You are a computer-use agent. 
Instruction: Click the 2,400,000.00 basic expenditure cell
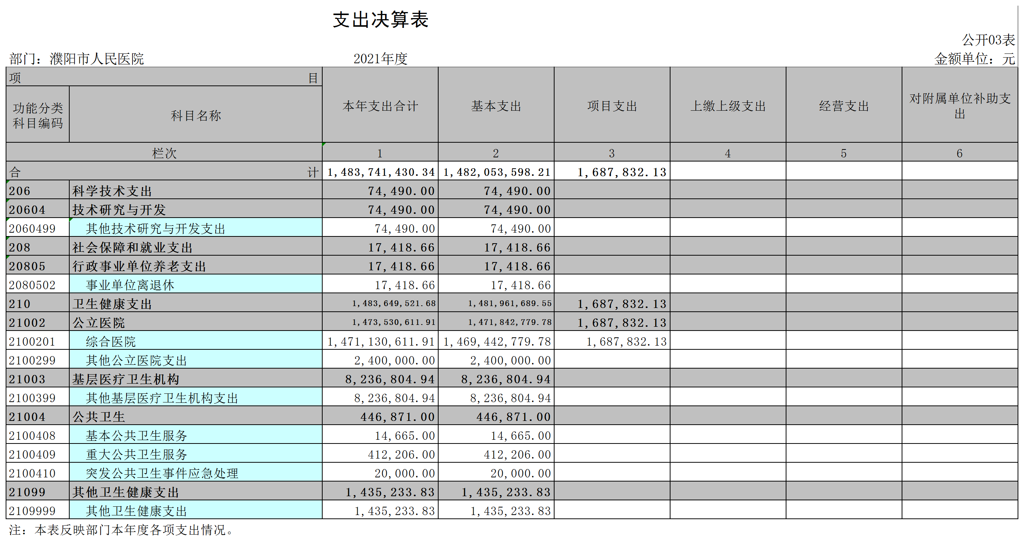(510, 361)
